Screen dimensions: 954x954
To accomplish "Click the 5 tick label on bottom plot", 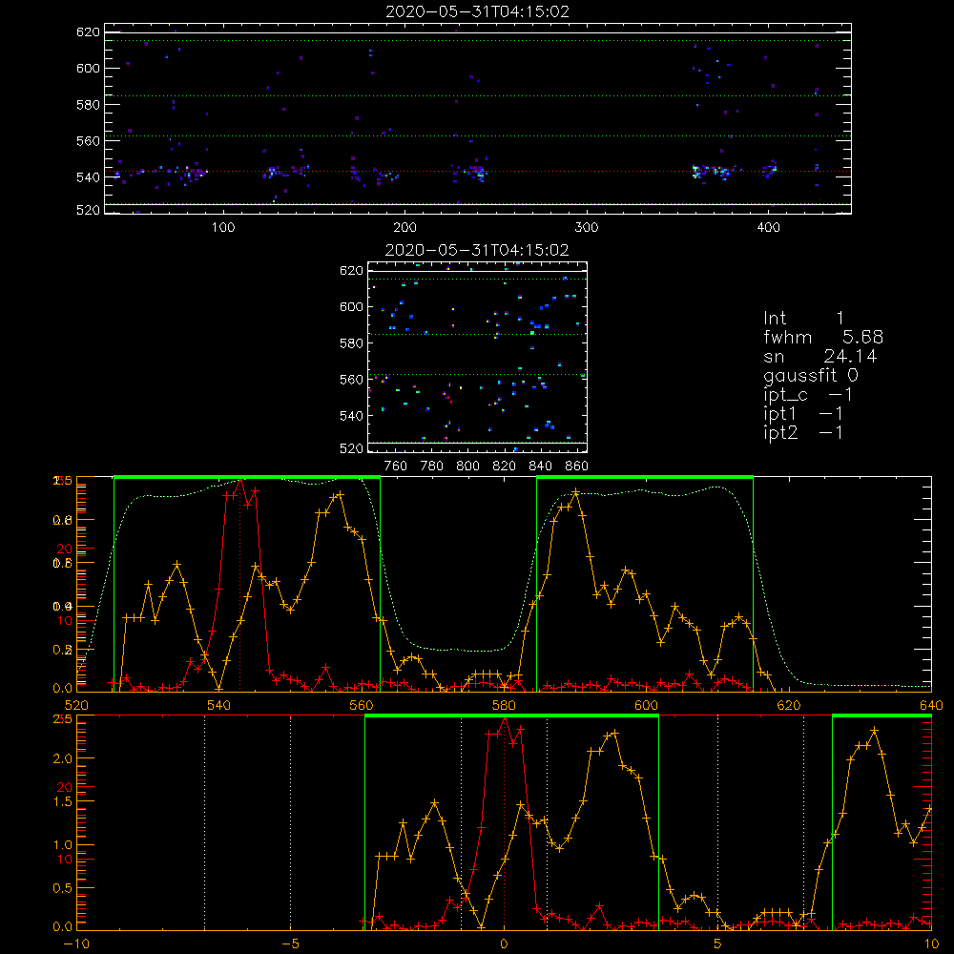I will (x=718, y=944).
